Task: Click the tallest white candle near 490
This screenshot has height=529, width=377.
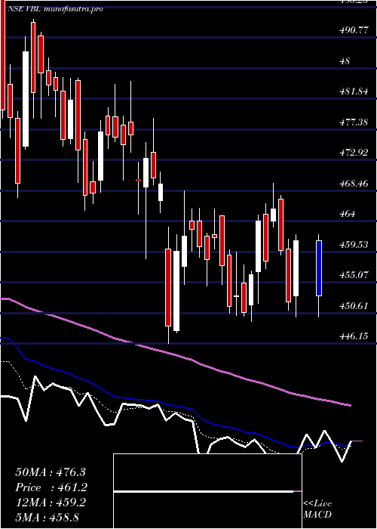Action: click(x=26, y=99)
